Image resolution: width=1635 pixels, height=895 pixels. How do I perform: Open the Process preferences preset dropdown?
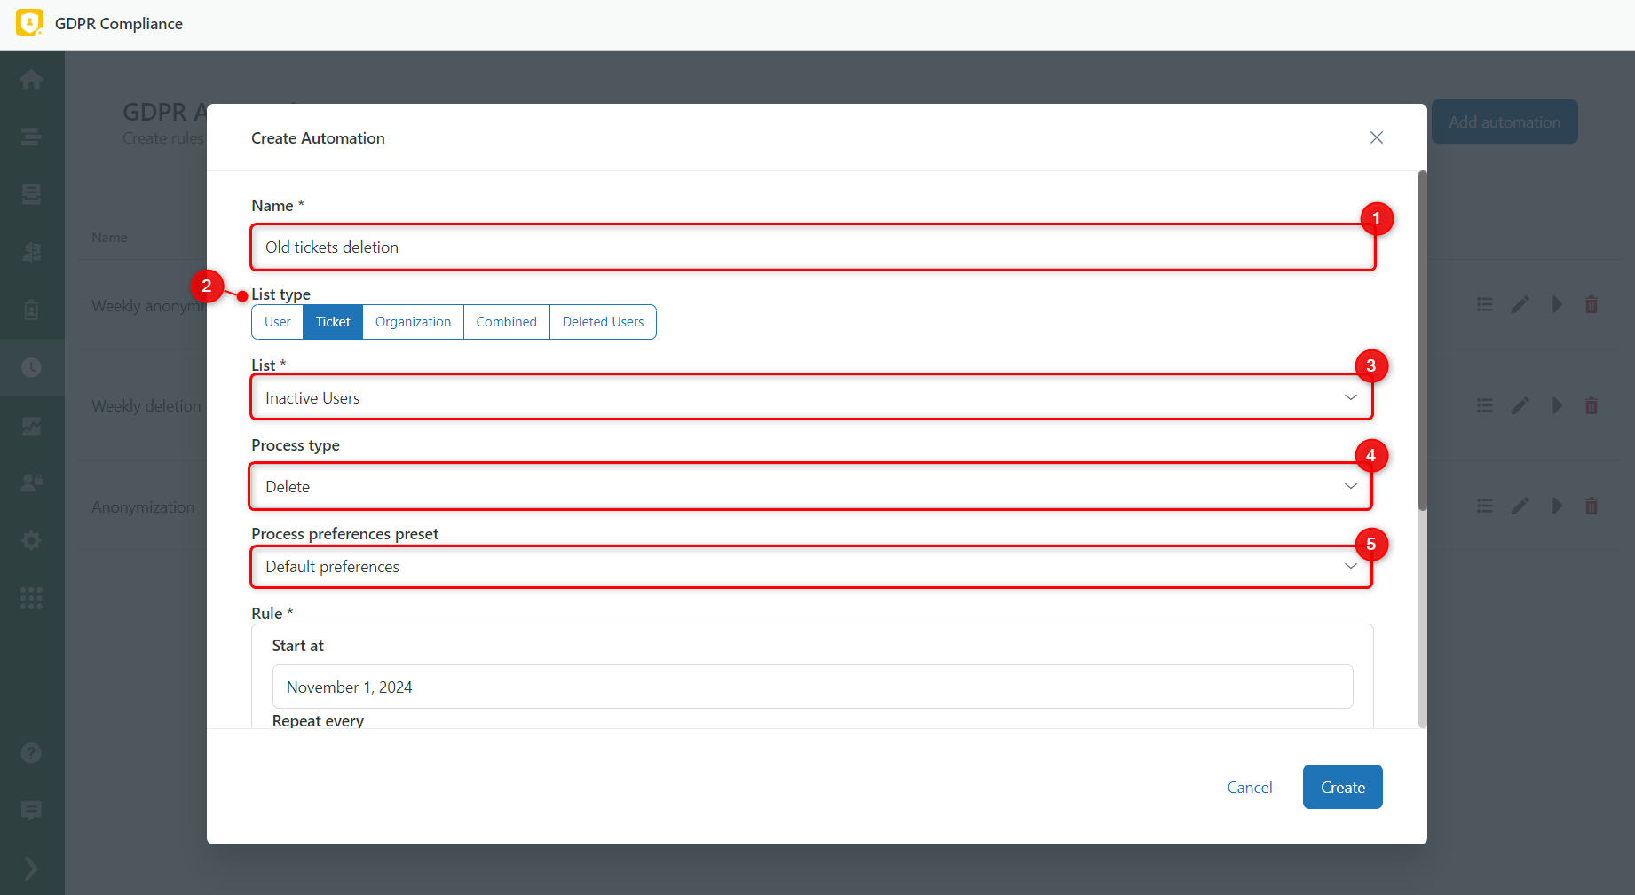812,567
